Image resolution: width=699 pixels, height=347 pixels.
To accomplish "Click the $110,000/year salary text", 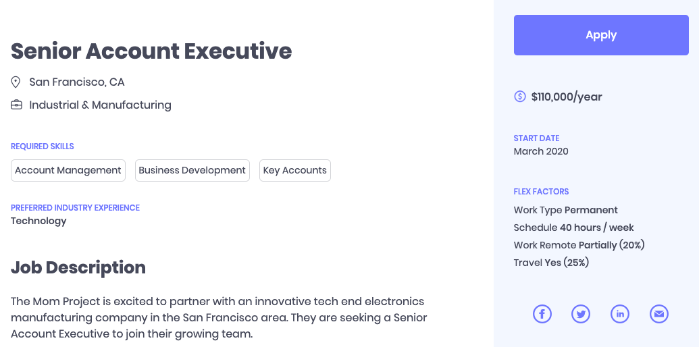I will pyautogui.click(x=567, y=97).
